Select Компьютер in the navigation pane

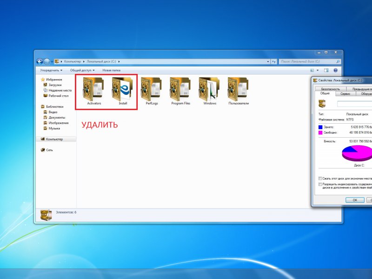coord(54,139)
